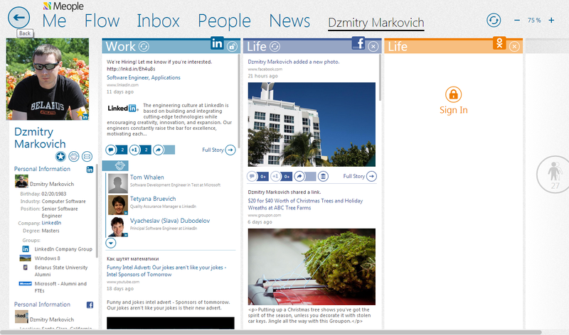
Task: Click the lock icon on Work column header
Action: coord(232,46)
